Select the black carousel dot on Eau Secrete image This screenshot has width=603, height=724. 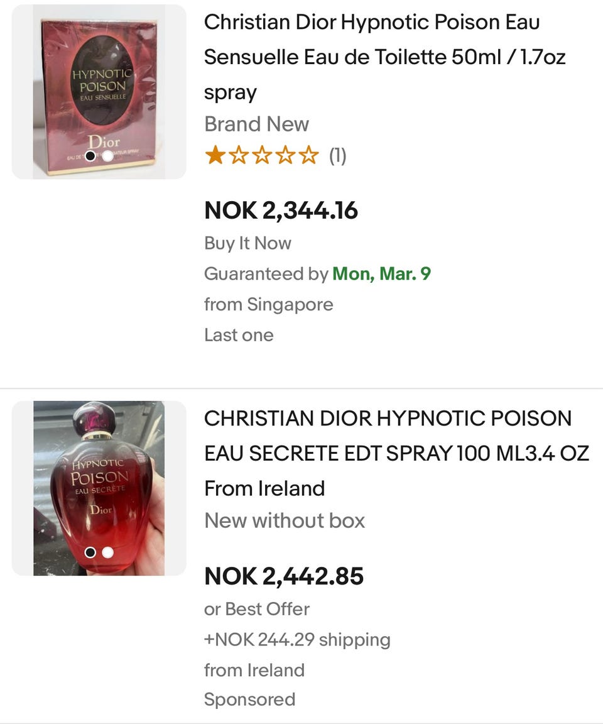[90, 552]
